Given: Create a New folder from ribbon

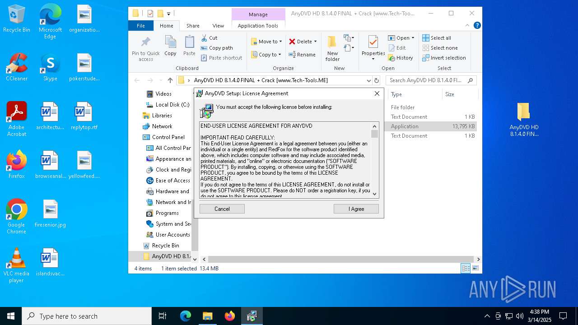Looking at the screenshot, I should (332, 48).
